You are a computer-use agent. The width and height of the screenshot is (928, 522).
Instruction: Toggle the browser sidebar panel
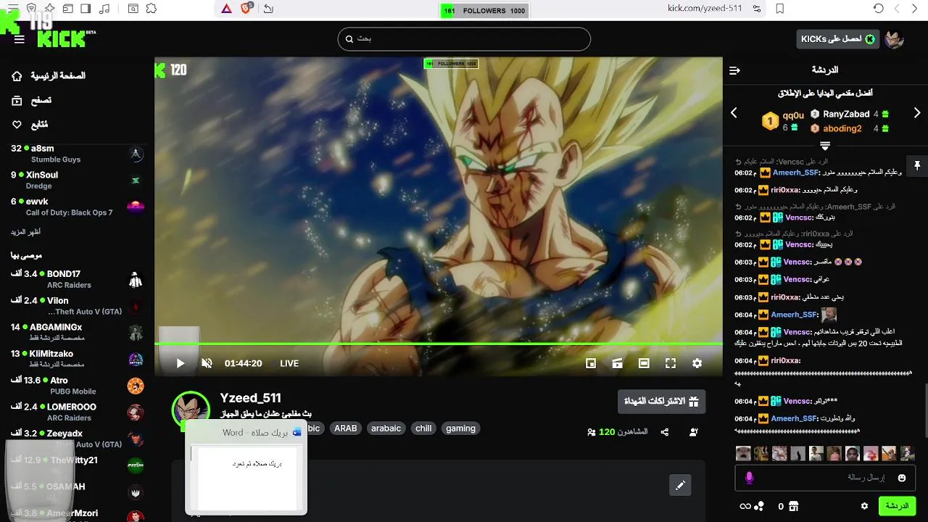click(86, 9)
